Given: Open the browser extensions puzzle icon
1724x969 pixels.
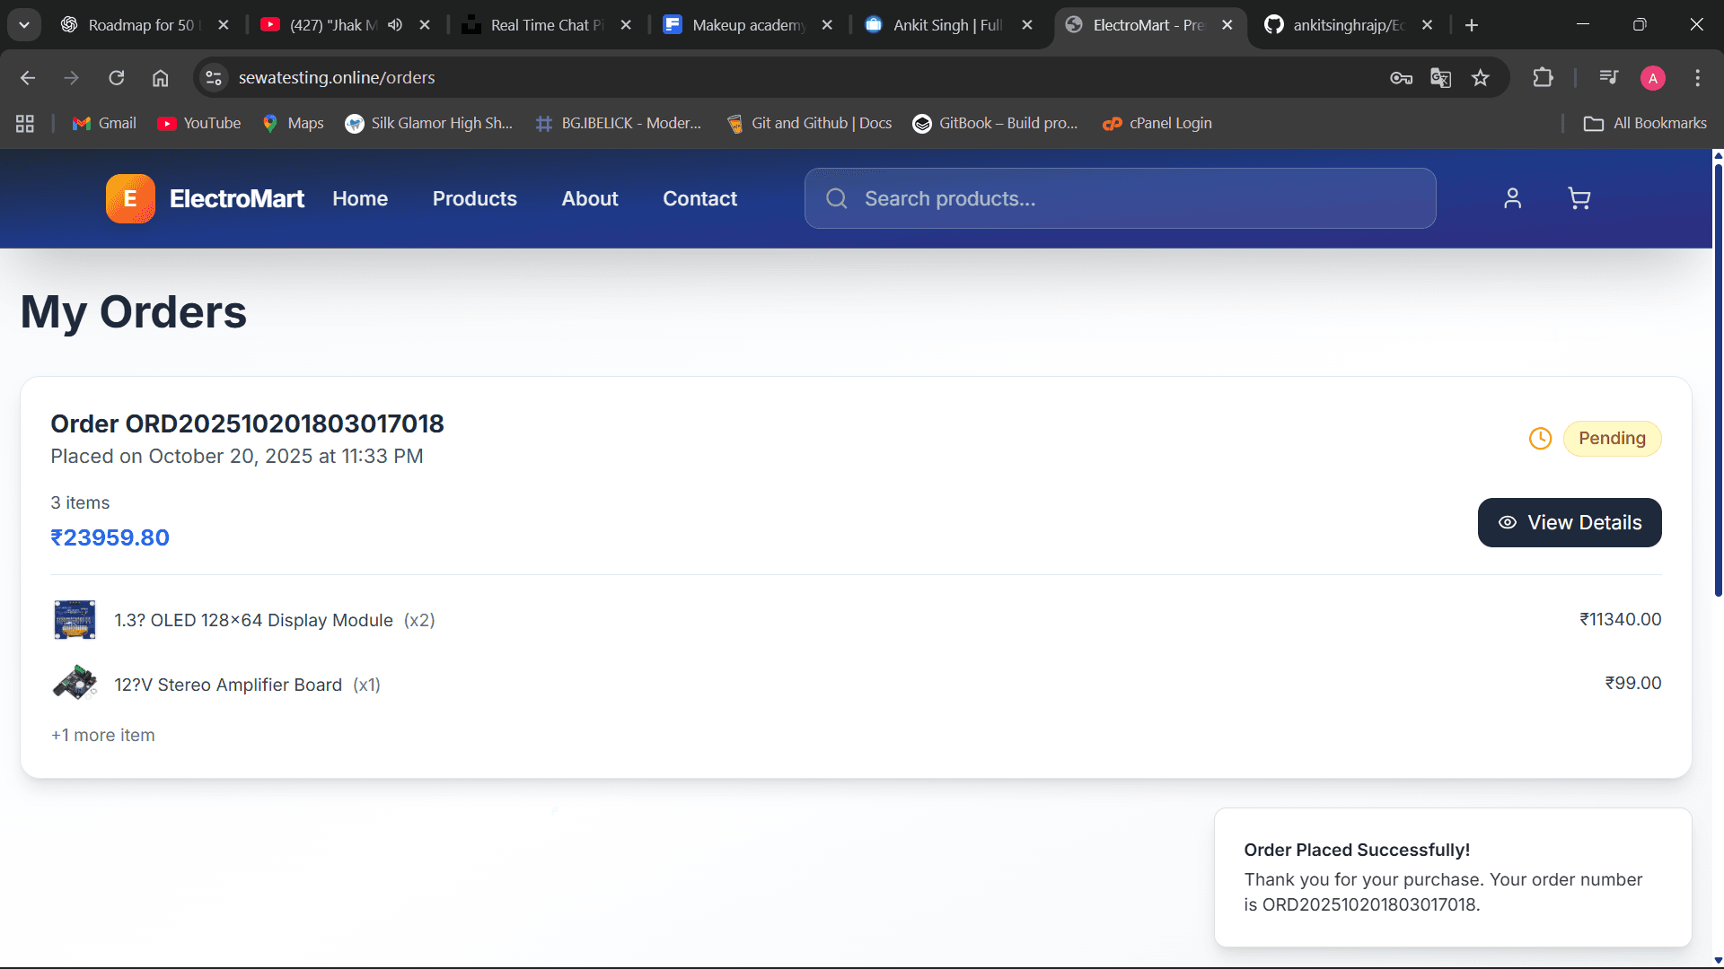Looking at the screenshot, I should click(1543, 78).
